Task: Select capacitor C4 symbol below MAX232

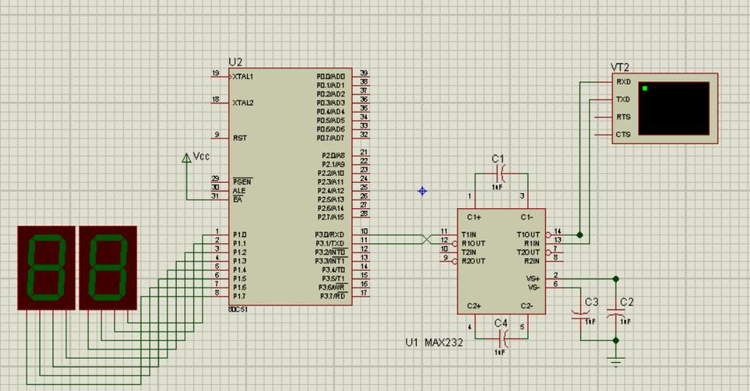Action: pos(503,339)
